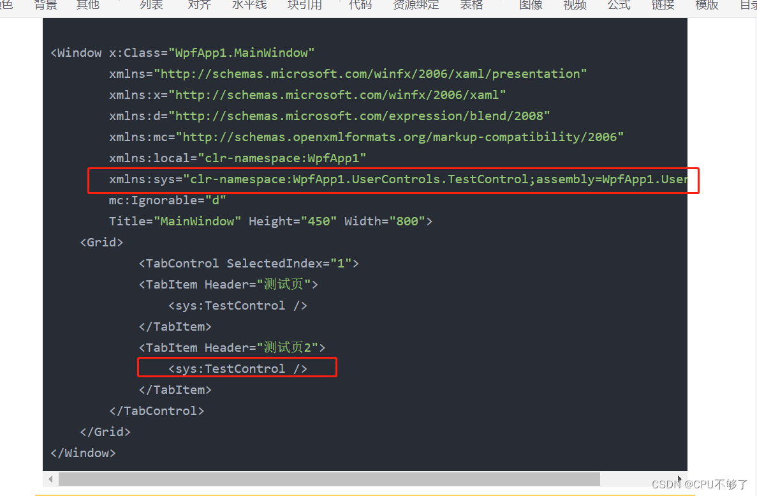The image size is (757, 496).
Task: Click the first <sys:TestControl /> line
Action: [237, 306]
